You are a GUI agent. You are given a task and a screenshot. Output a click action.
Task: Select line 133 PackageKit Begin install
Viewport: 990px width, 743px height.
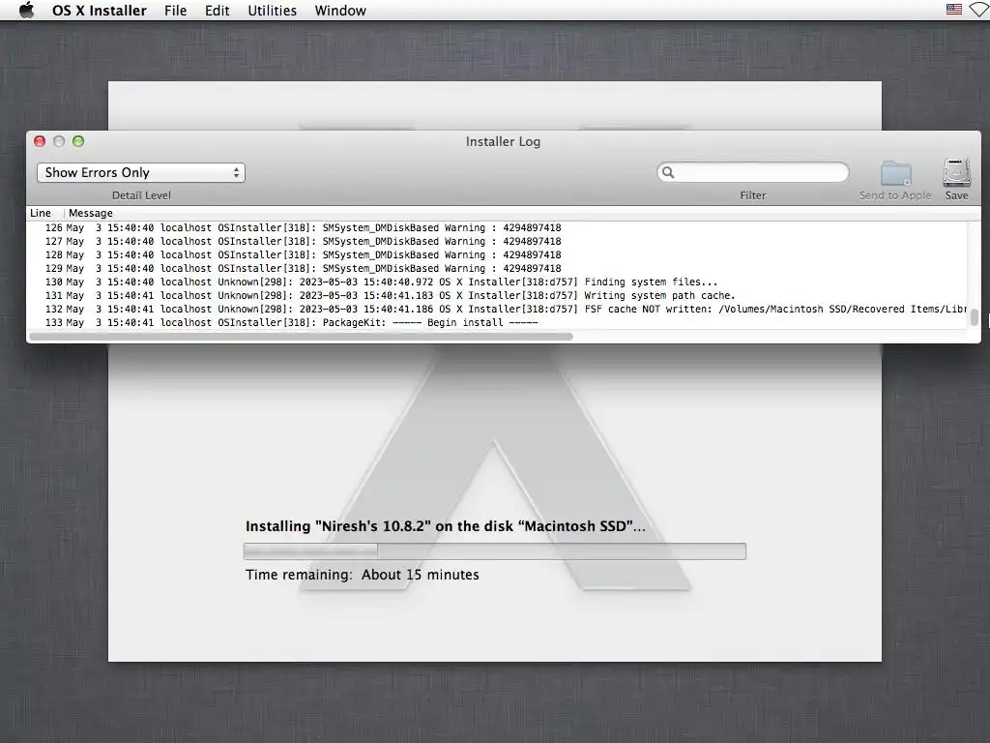point(497,323)
